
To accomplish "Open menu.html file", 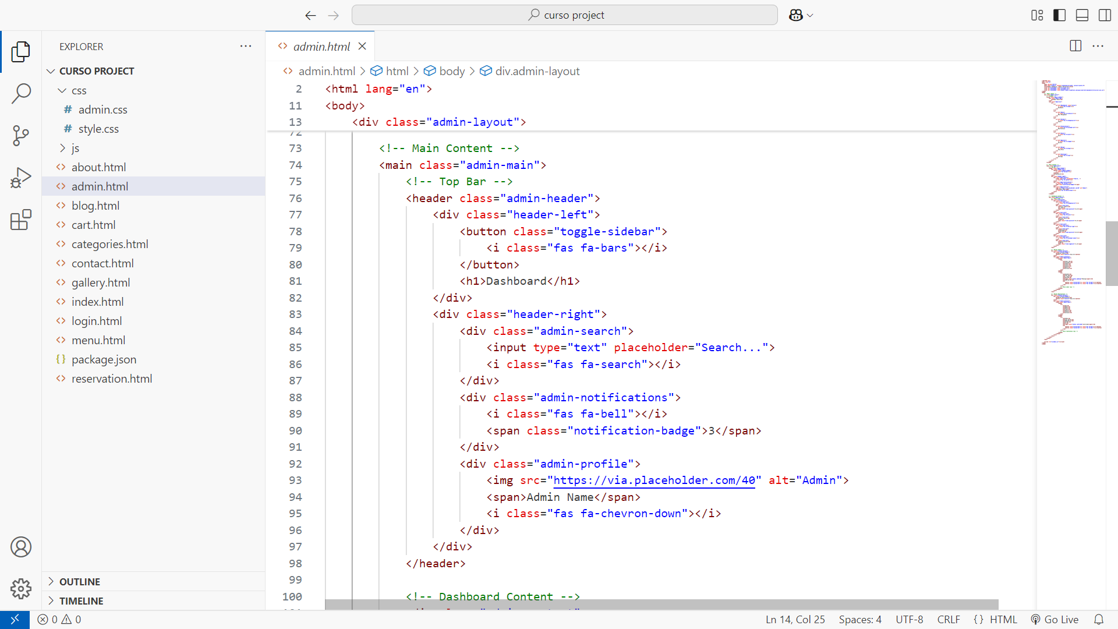I will pyautogui.click(x=154, y=340).
